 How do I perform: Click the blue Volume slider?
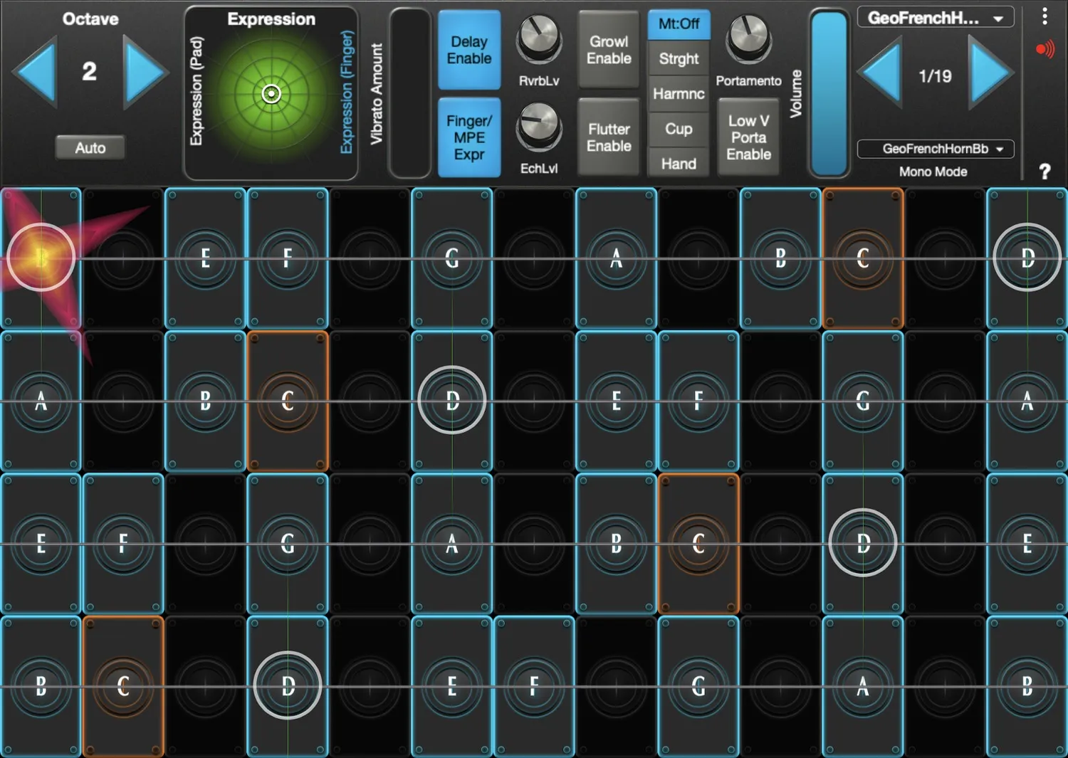(829, 93)
